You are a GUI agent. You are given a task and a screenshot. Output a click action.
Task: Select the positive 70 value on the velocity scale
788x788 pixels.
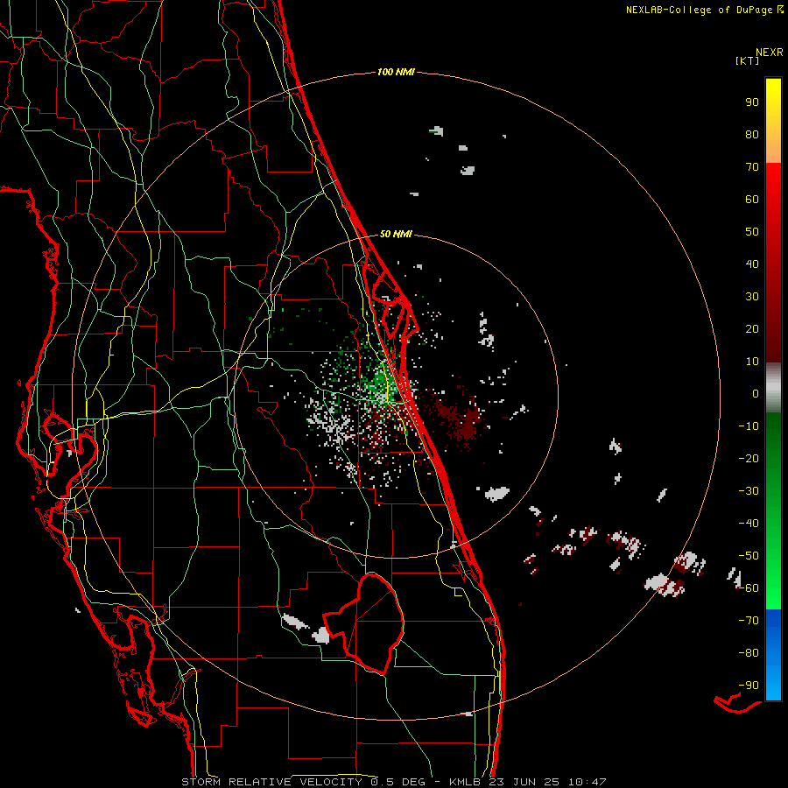coord(752,166)
